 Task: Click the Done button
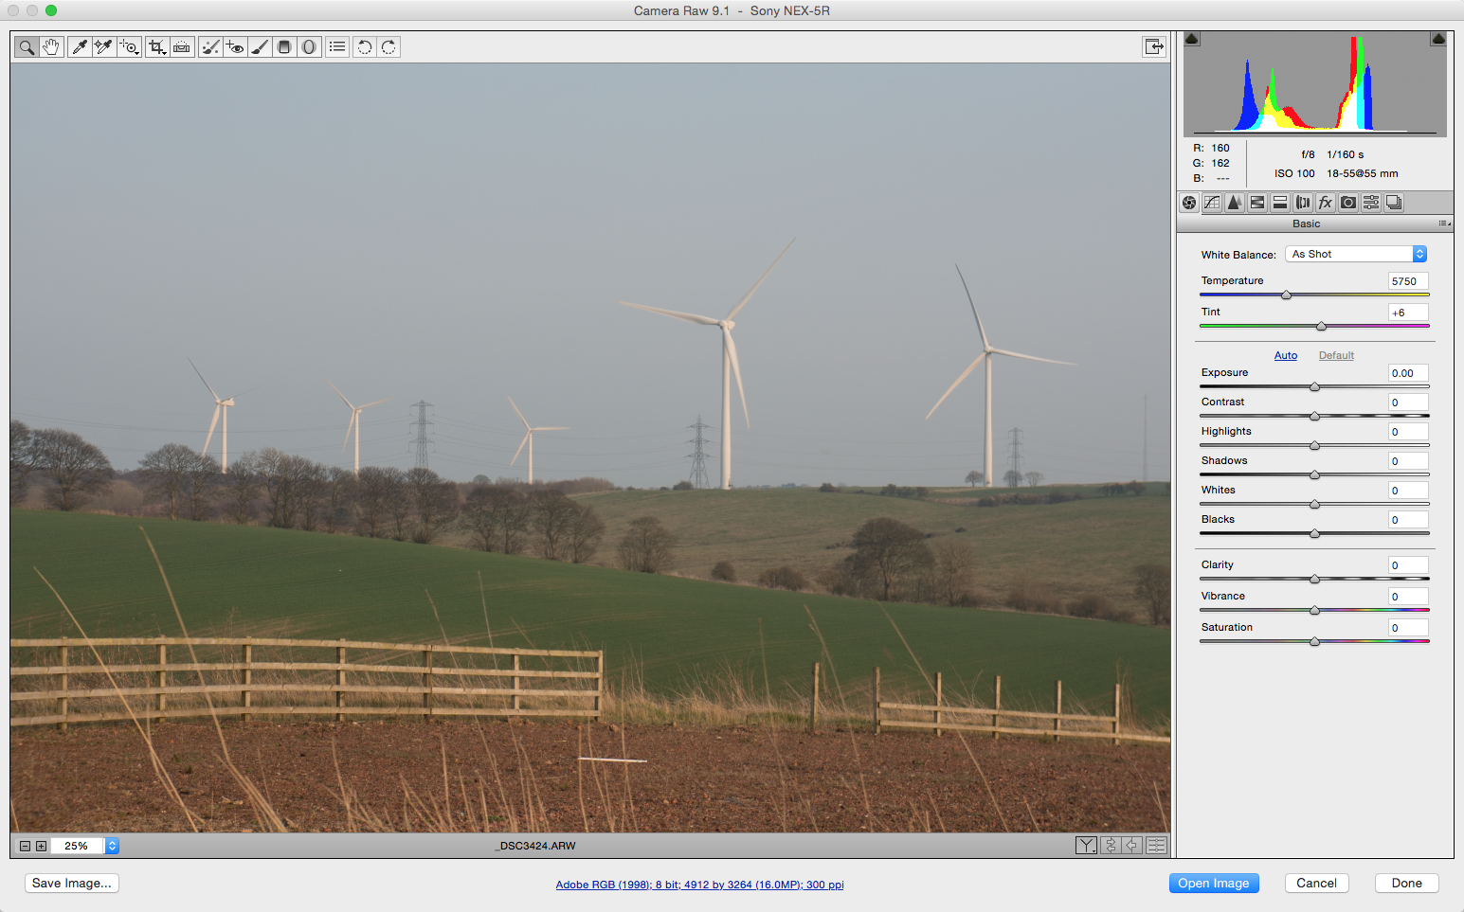[1406, 883]
